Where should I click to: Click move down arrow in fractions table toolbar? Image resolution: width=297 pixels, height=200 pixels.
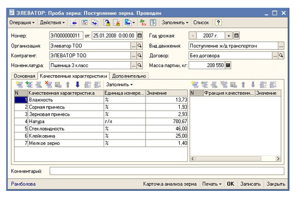click(x=253, y=84)
